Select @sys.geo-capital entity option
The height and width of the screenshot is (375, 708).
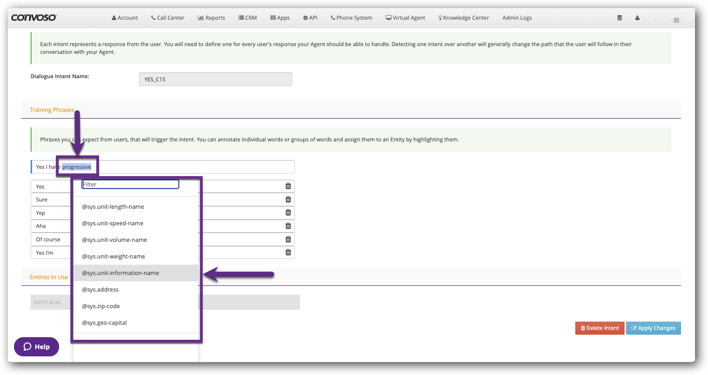(104, 323)
